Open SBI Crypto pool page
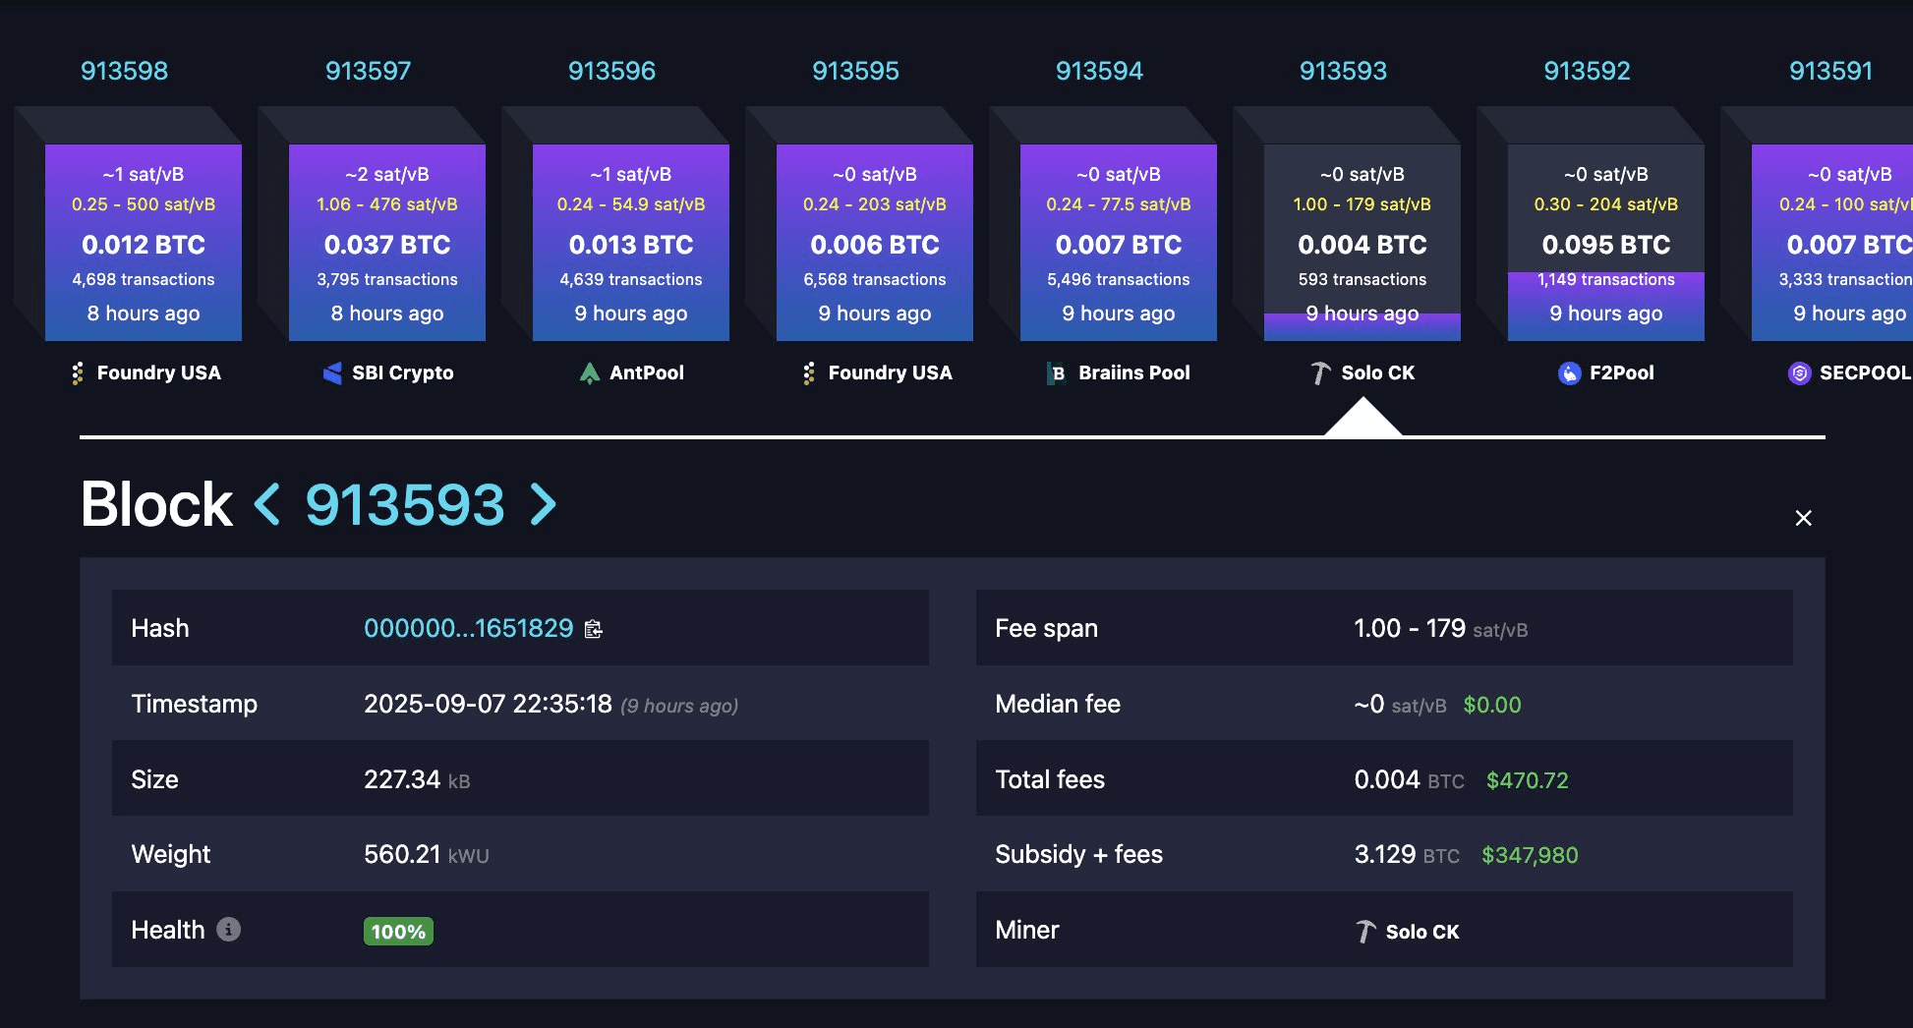Image resolution: width=1913 pixels, height=1028 pixels. [403, 373]
